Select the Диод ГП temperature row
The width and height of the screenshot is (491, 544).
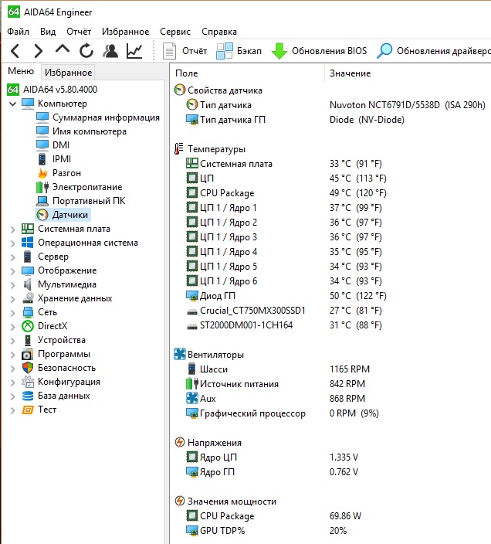(x=330, y=296)
